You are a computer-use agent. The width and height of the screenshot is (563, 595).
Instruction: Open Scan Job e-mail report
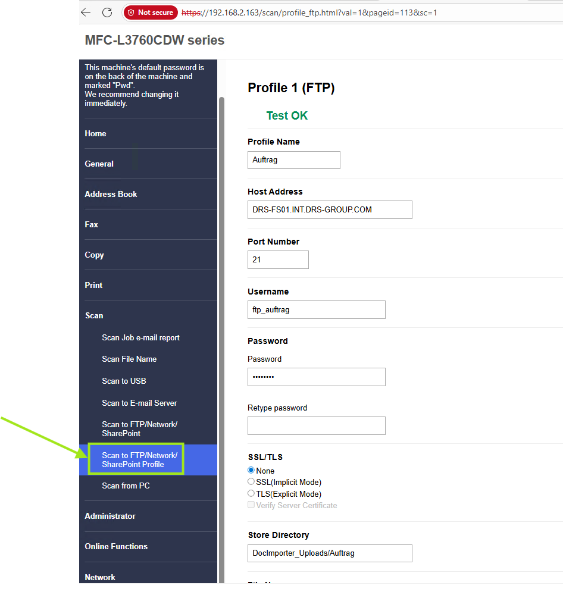[x=140, y=337]
